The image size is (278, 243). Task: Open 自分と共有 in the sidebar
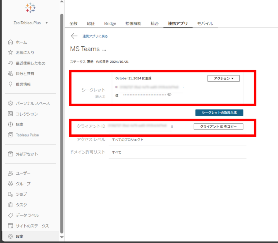pyautogui.click(x=25, y=74)
